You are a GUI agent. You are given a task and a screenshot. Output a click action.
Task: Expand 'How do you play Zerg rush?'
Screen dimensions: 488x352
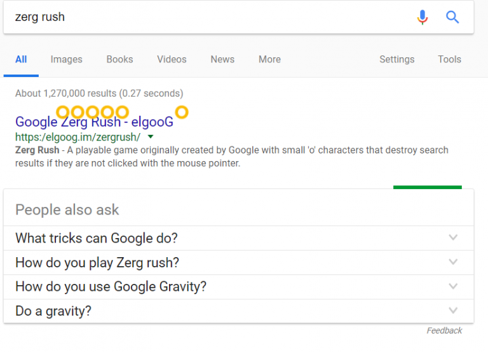tap(452, 262)
